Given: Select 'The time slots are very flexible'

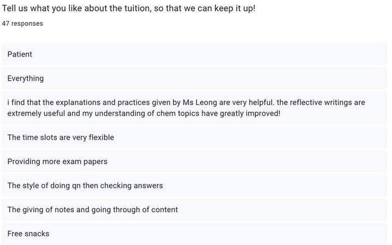Looking at the screenshot, I should pyautogui.click(x=194, y=137).
